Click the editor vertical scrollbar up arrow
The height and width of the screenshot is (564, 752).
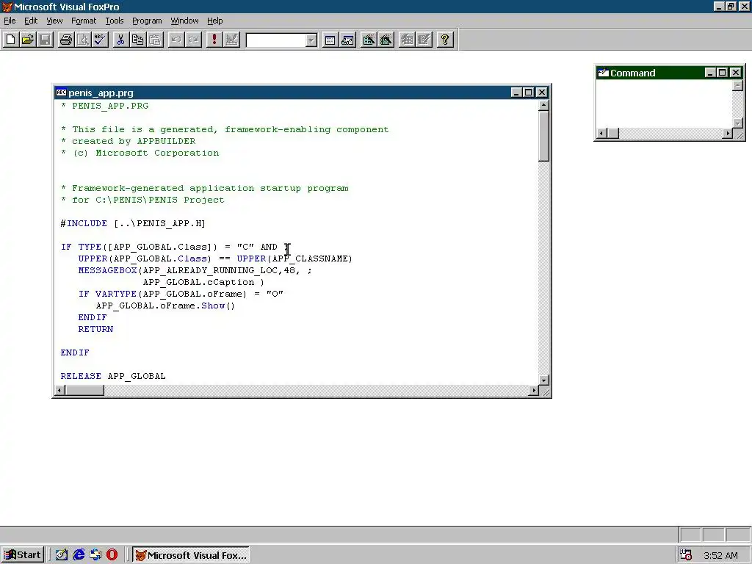543,104
